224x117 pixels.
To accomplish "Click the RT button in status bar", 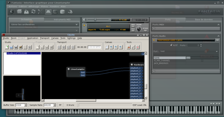I will (x=60, y=105).
